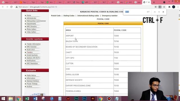Open Public Notice link

pyautogui.click(x=31, y=75)
